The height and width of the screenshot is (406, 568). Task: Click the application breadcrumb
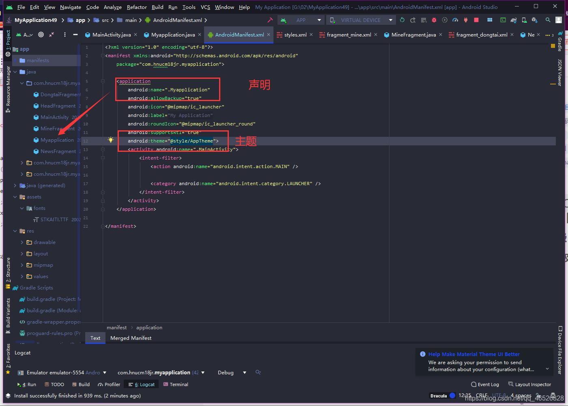pyautogui.click(x=149, y=328)
